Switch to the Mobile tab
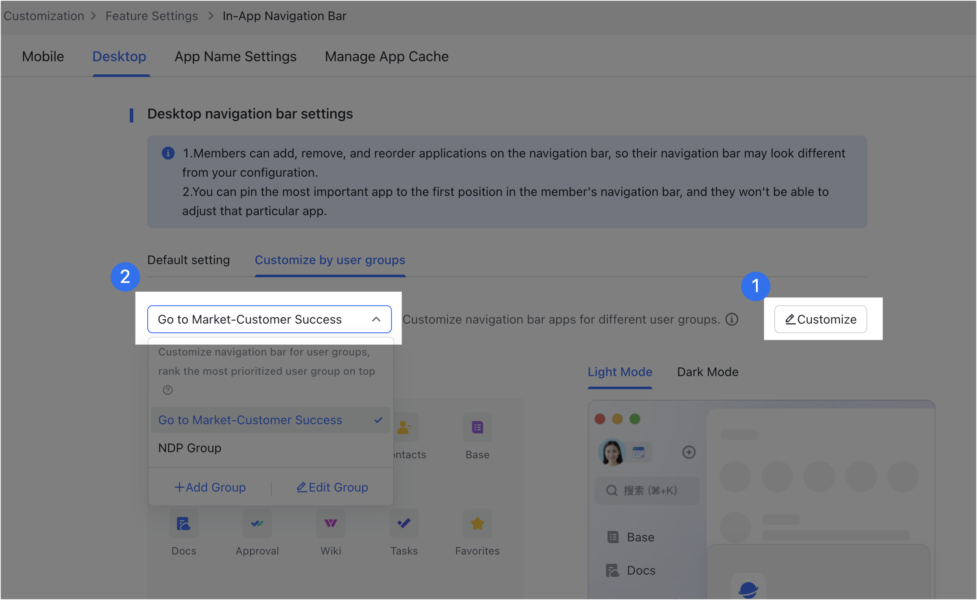Screen dimensions: 977x600 click(x=42, y=56)
